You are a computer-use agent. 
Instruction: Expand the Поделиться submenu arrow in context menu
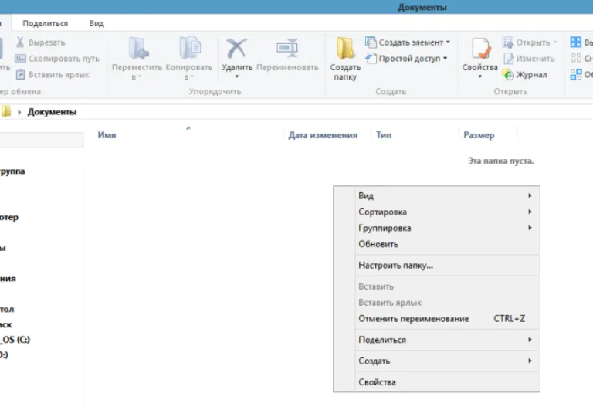tap(530, 340)
